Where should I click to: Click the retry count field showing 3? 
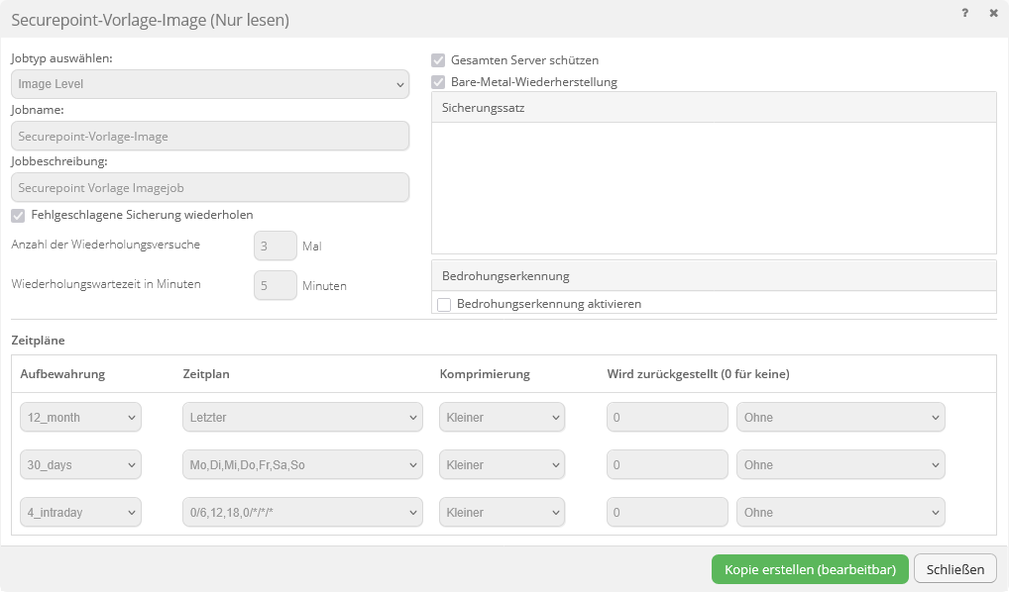pyautogui.click(x=276, y=247)
